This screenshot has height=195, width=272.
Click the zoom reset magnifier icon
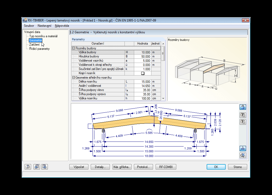[243, 155]
